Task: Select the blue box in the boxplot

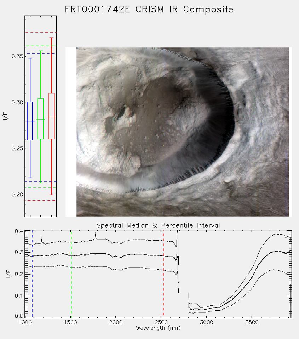Action: 30,121
